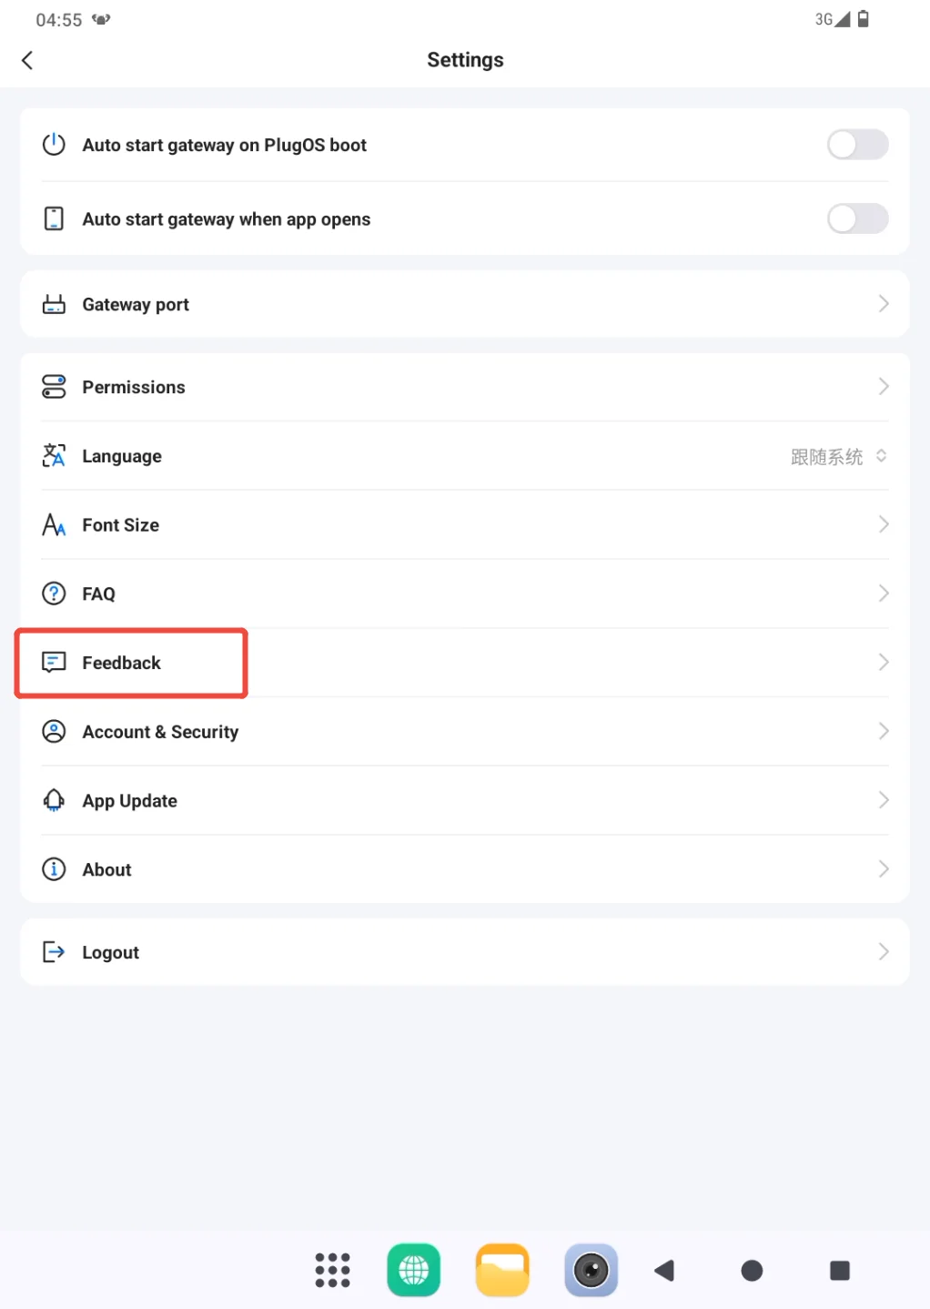930x1309 pixels.
Task: Click the Gateway port router icon
Action: pos(54,304)
